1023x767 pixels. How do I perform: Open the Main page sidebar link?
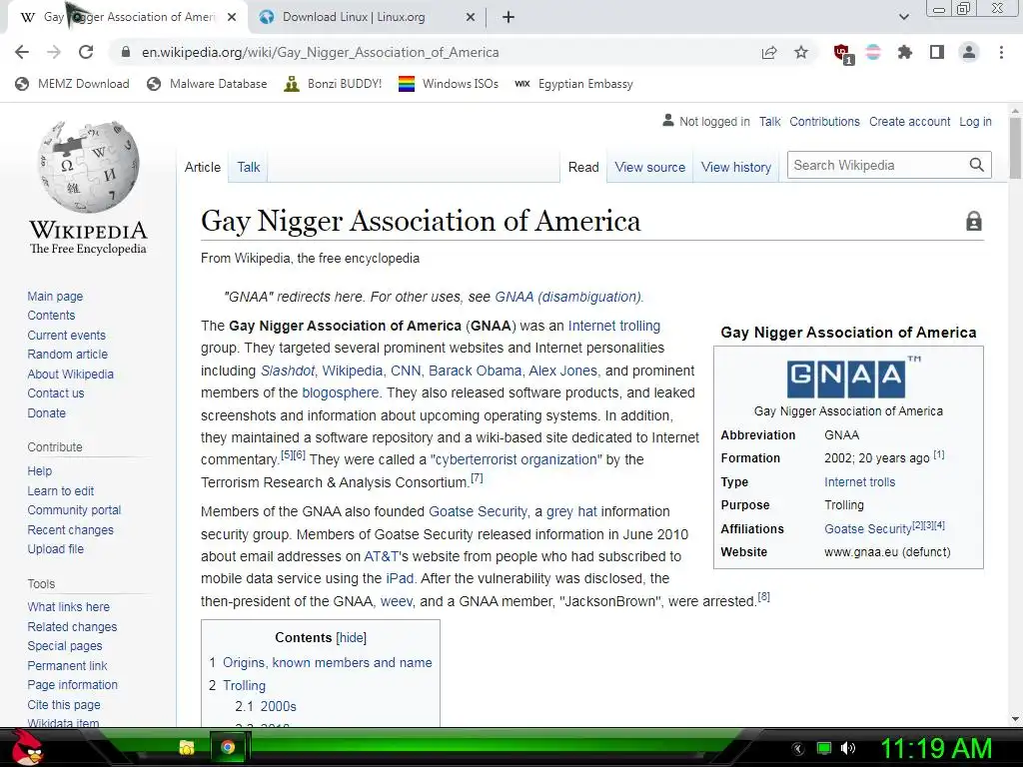pyautogui.click(x=55, y=296)
